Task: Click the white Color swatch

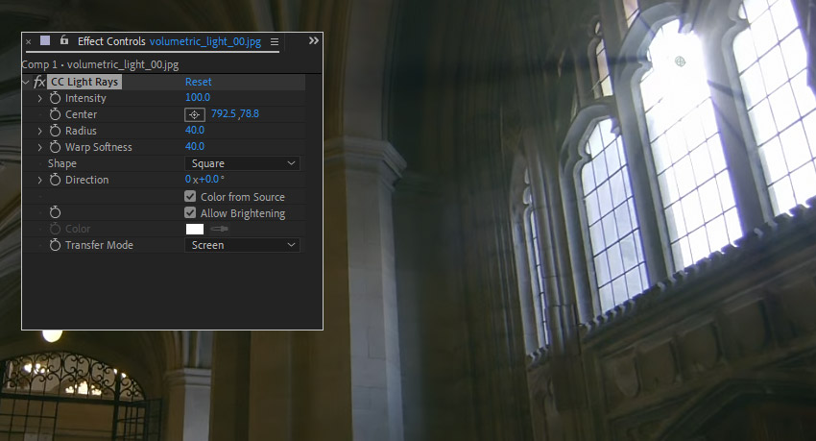Action: point(195,229)
